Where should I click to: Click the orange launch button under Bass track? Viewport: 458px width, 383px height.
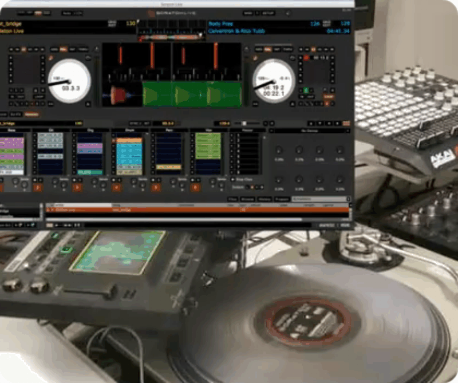tap(2, 187)
